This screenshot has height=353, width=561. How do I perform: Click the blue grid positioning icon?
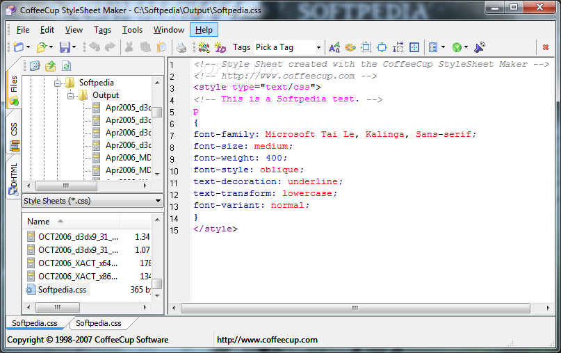(414, 47)
